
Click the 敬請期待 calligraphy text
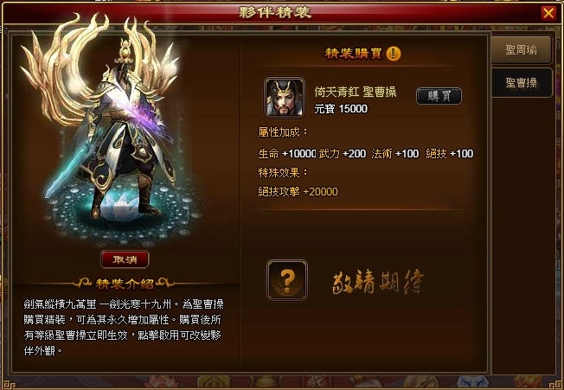pyautogui.click(x=378, y=281)
